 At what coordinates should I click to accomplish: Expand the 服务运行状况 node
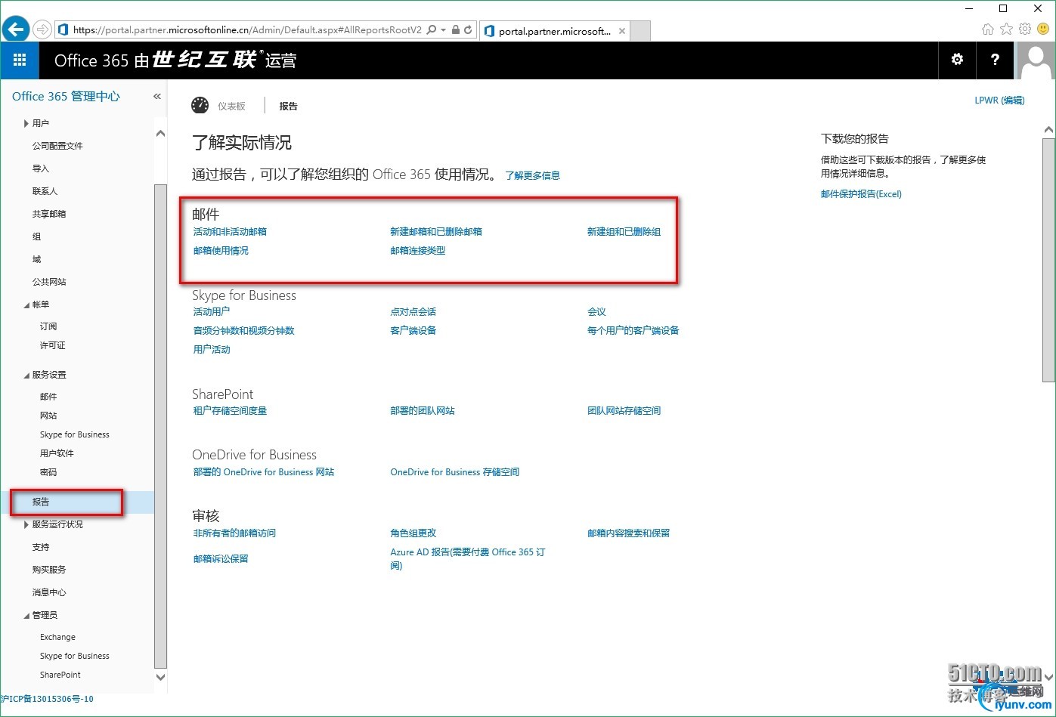tap(26, 524)
